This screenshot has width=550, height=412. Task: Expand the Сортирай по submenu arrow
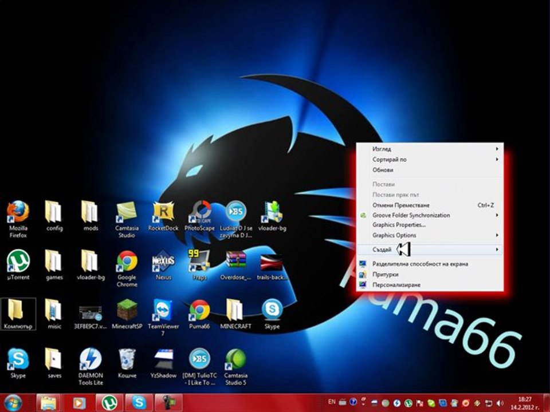(x=497, y=160)
